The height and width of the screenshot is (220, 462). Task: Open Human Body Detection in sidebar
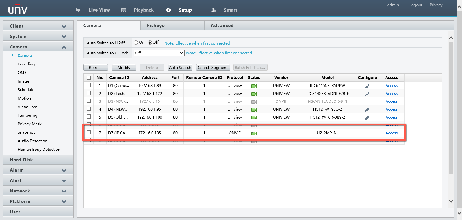(39, 150)
